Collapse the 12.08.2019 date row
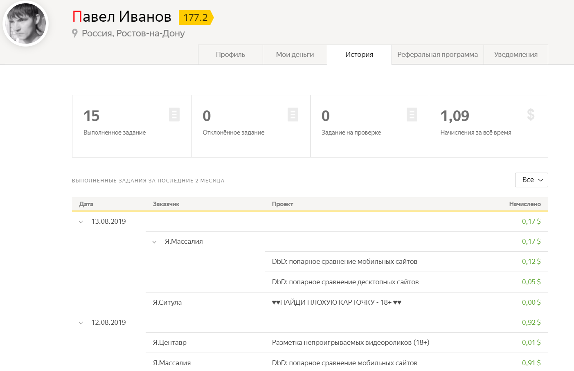 (81, 323)
